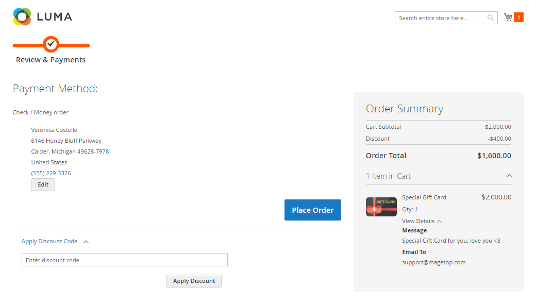Click the Apply Discount button
Screen dimensions: 536x304
[x=194, y=281]
